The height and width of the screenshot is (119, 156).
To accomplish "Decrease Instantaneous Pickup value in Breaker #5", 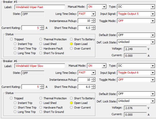I will (93, 22).
